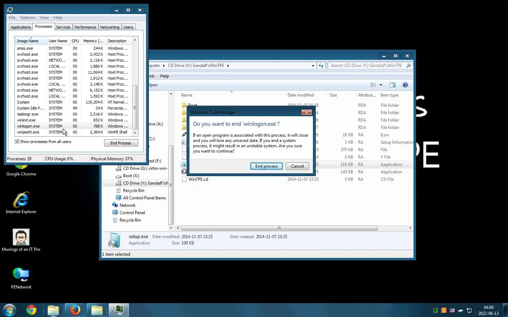The width and height of the screenshot is (508, 317).
Task: Click US flag language tray icon
Action: pyautogui.click(x=452, y=310)
